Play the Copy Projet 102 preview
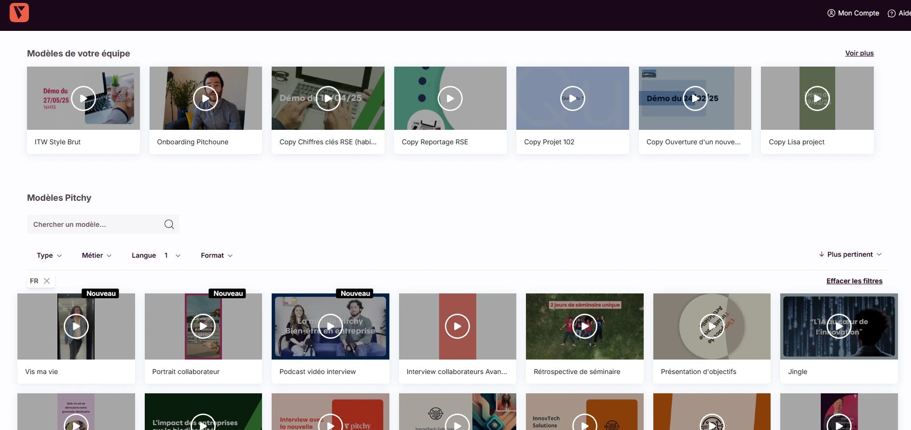The width and height of the screenshot is (911, 430). (x=573, y=98)
